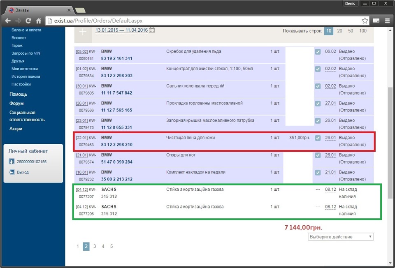
Task: Reload the page with refresh icon
Action: (x=28, y=21)
